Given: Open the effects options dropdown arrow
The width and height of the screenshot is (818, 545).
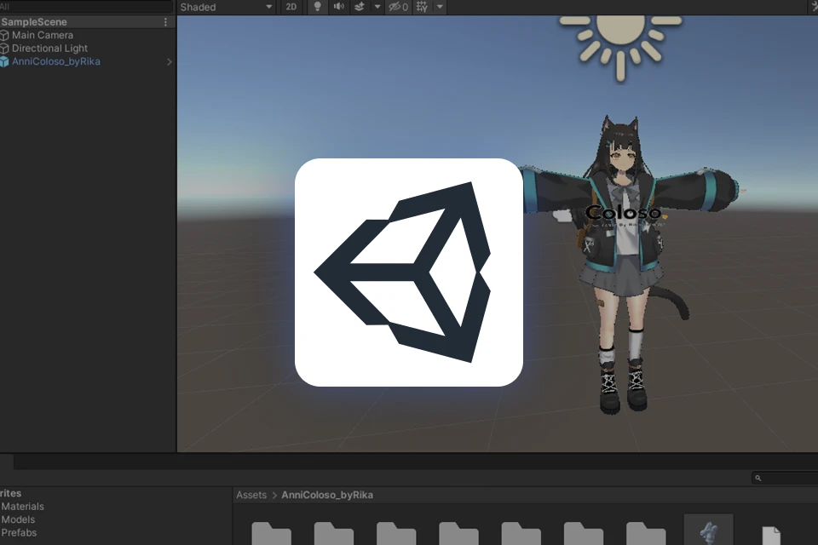Looking at the screenshot, I should pyautogui.click(x=377, y=7).
